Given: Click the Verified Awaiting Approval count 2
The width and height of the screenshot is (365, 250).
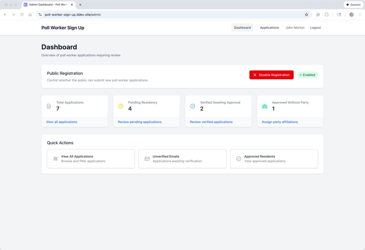Looking at the screenshot, I should pos(202,108).
